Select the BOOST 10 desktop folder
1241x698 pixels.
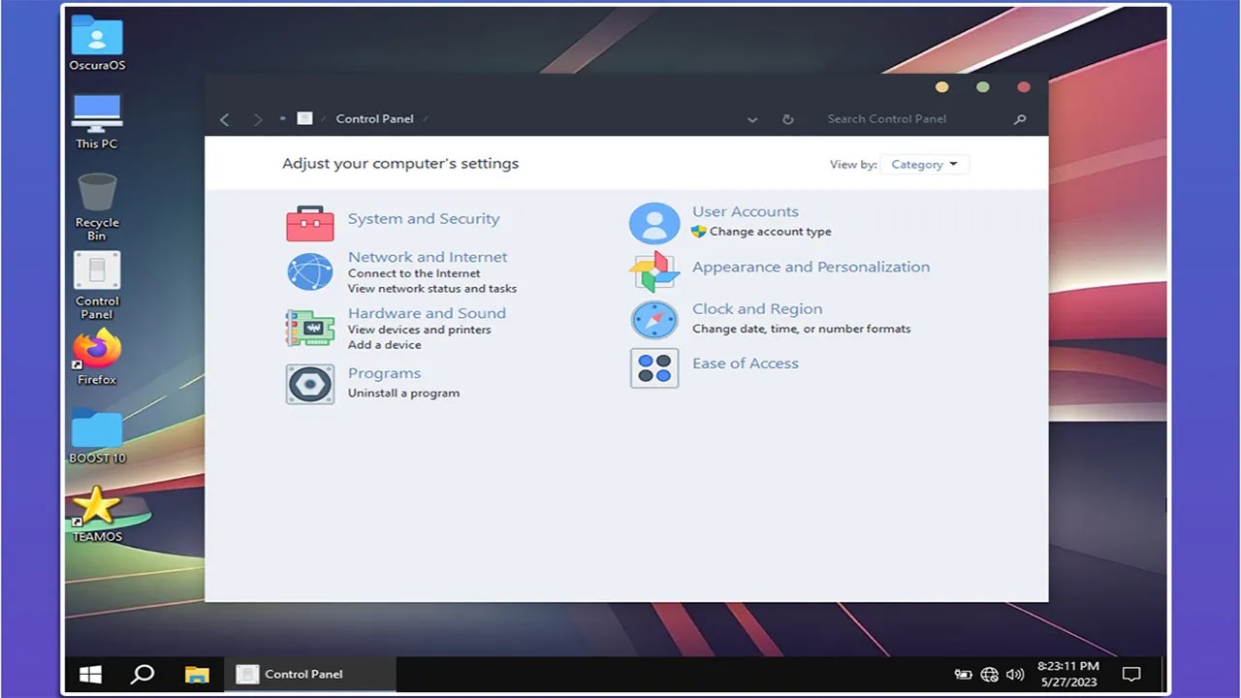coord(97,436)
